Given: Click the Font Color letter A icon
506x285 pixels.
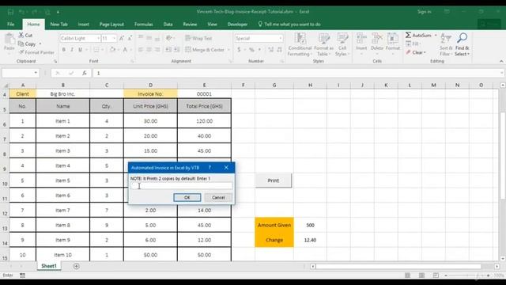Looking at the screenshot, I should coord(125,49).
